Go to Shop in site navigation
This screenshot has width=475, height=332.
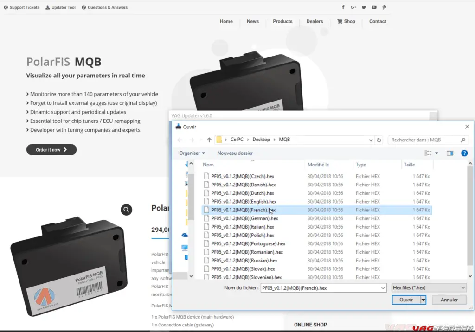pyautogui.click(x=346, y=21)
